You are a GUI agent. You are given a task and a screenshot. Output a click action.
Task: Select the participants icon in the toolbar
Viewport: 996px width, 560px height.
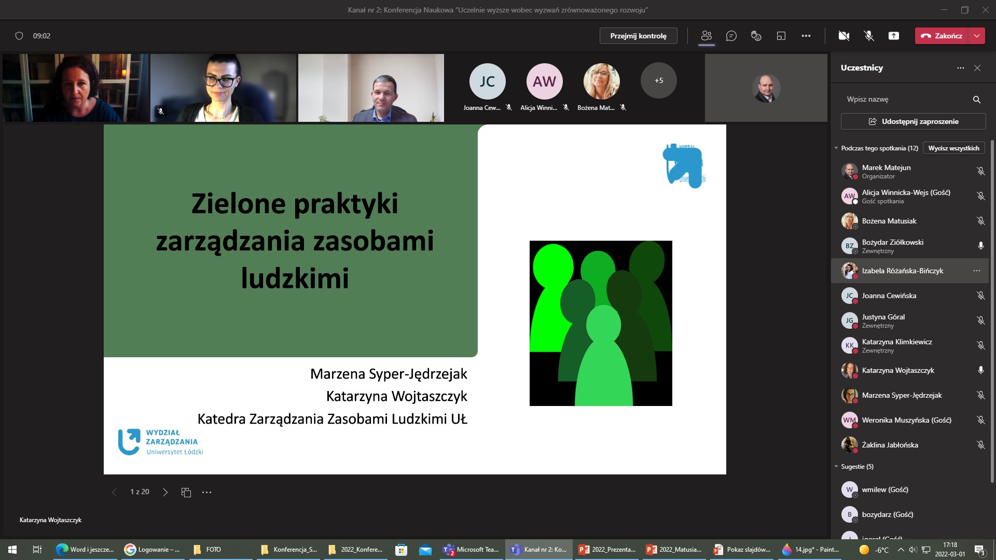pos(706,36)
